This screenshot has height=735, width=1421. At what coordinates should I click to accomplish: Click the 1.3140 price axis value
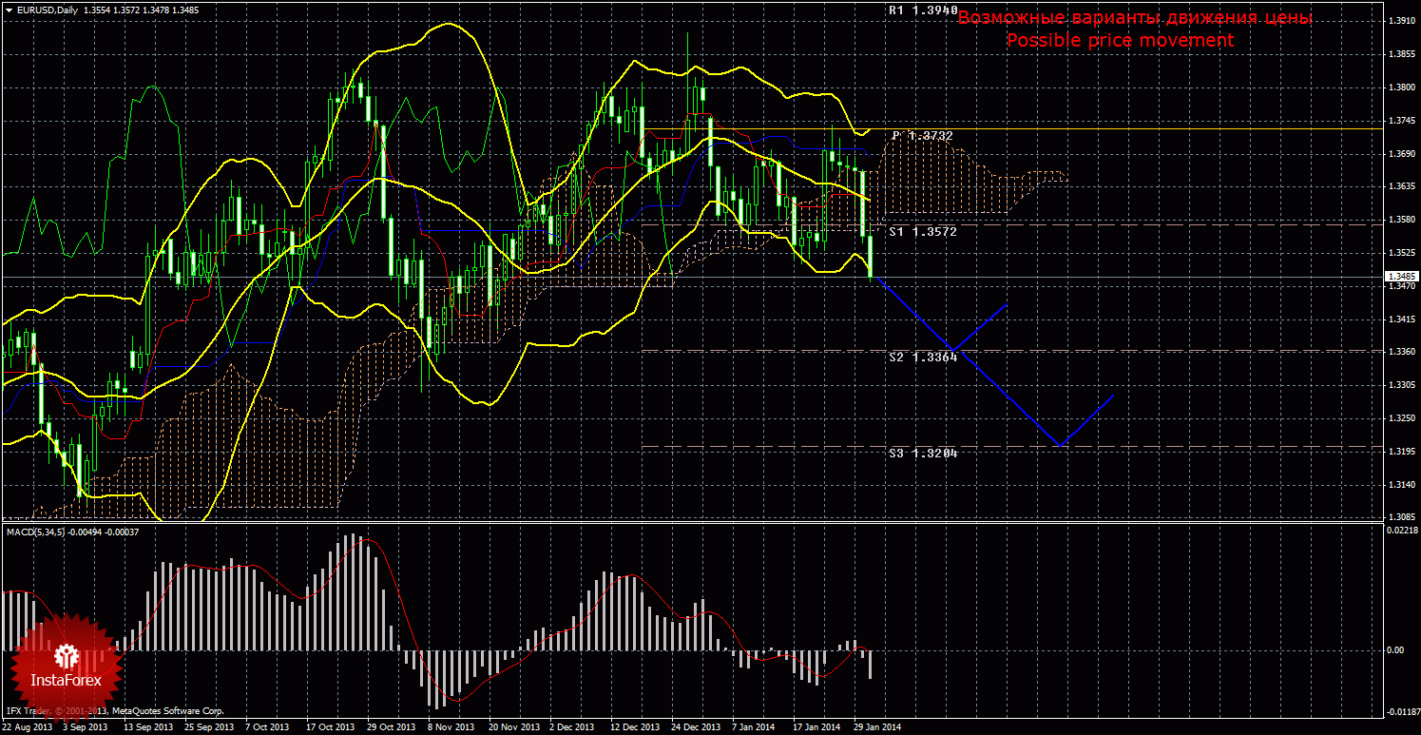click(x=1397, y=485)
